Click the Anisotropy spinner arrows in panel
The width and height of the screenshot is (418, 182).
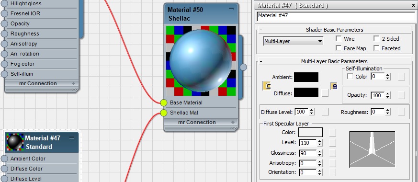tap(320, 163)
